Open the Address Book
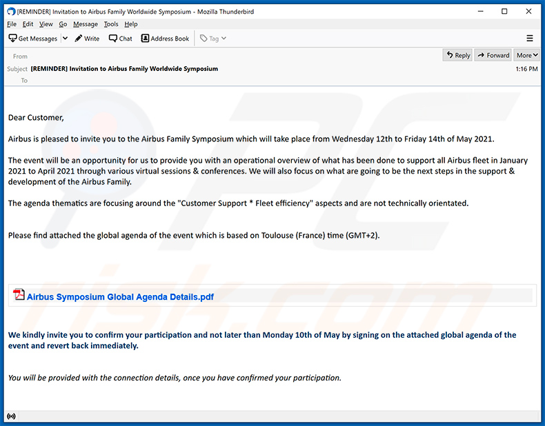 click(x=165, y=39)
